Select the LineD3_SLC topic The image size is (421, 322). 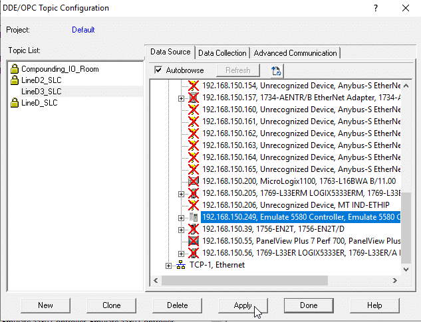click(x=41, y=92)
